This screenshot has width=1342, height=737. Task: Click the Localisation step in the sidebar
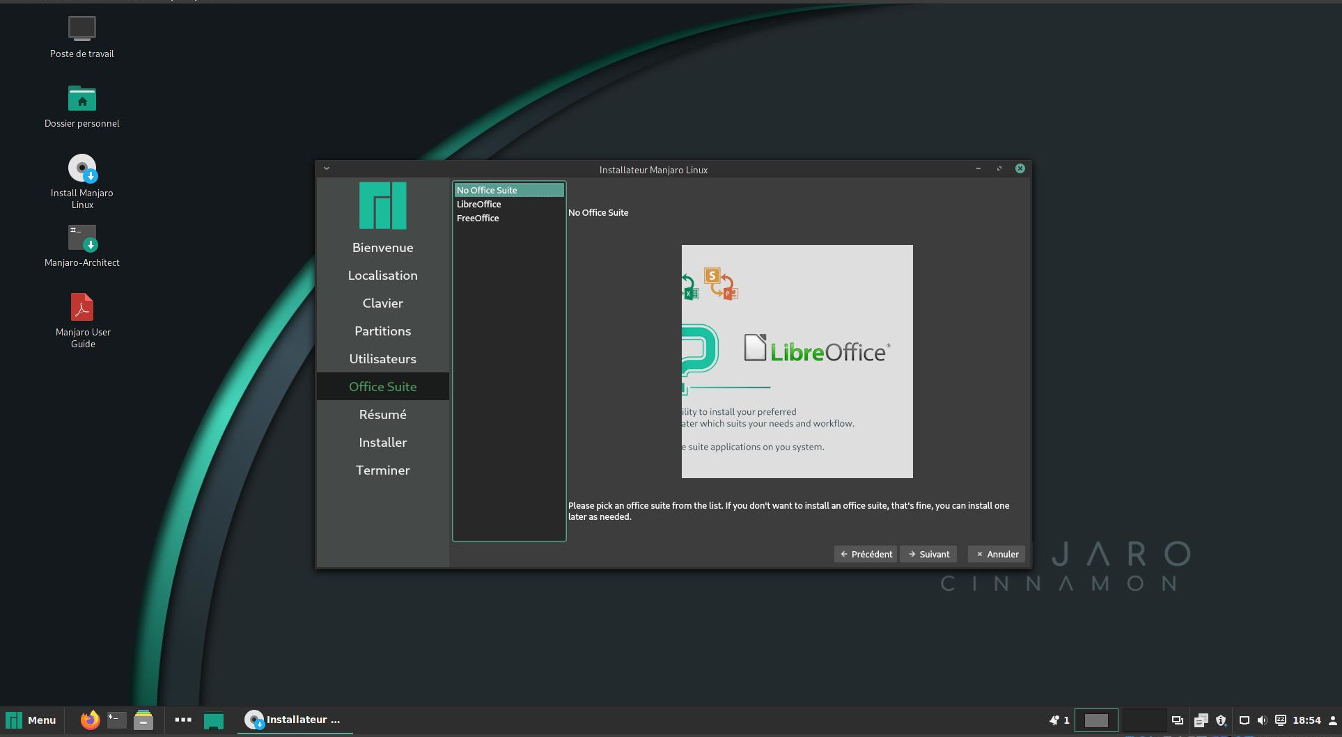coord(383,275)
